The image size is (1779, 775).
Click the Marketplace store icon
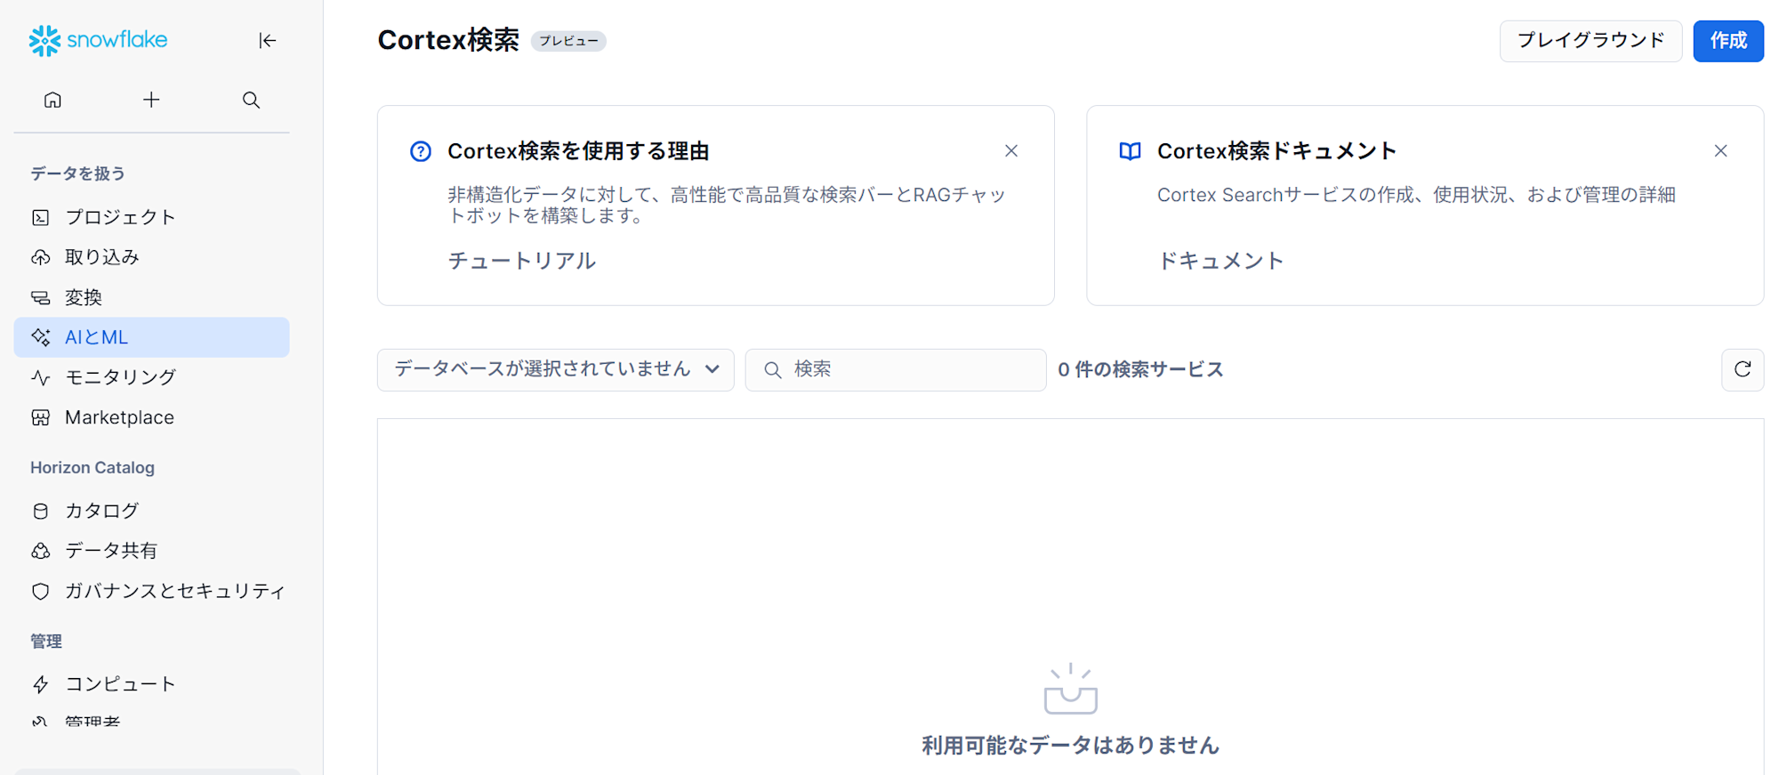click(x=40, y=417)
